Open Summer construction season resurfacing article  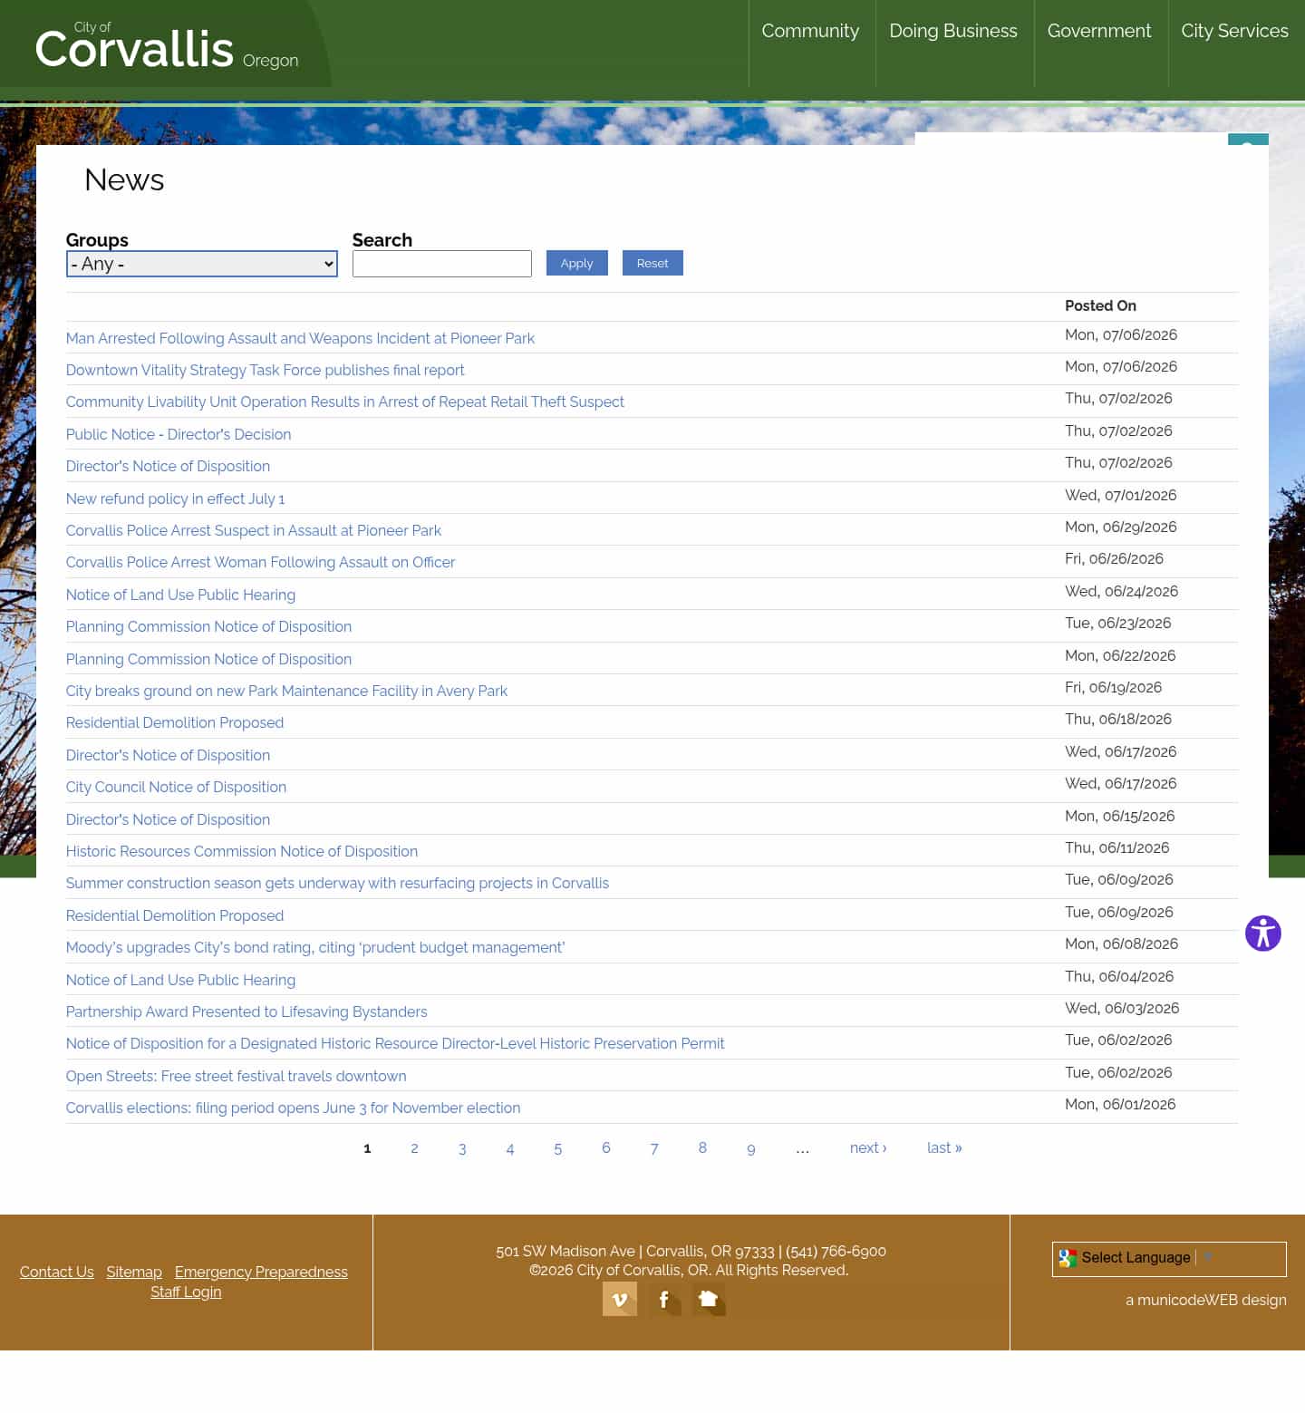pyautogui.click(x=337, y=883)
